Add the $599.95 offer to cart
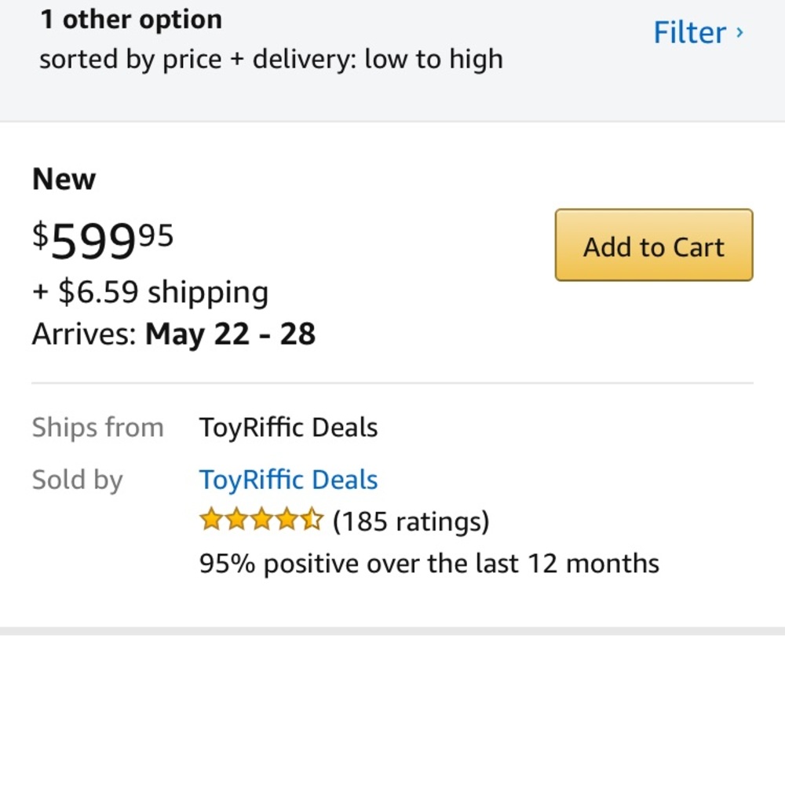This screenshot has height=785, width=785. [x=653, y=246]
